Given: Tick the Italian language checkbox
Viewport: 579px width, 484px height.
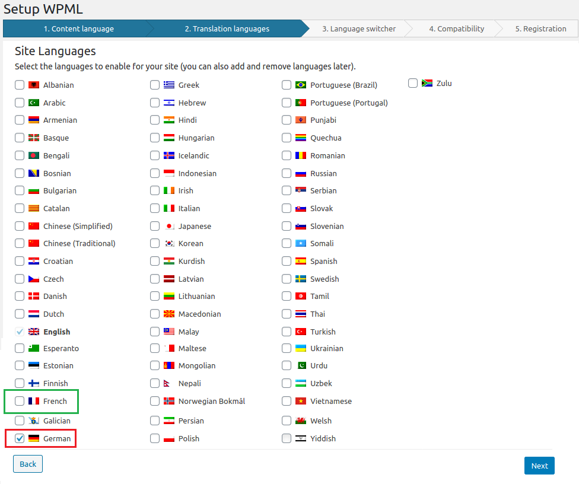Looking at the screenshot, I should tap(155, 209).
